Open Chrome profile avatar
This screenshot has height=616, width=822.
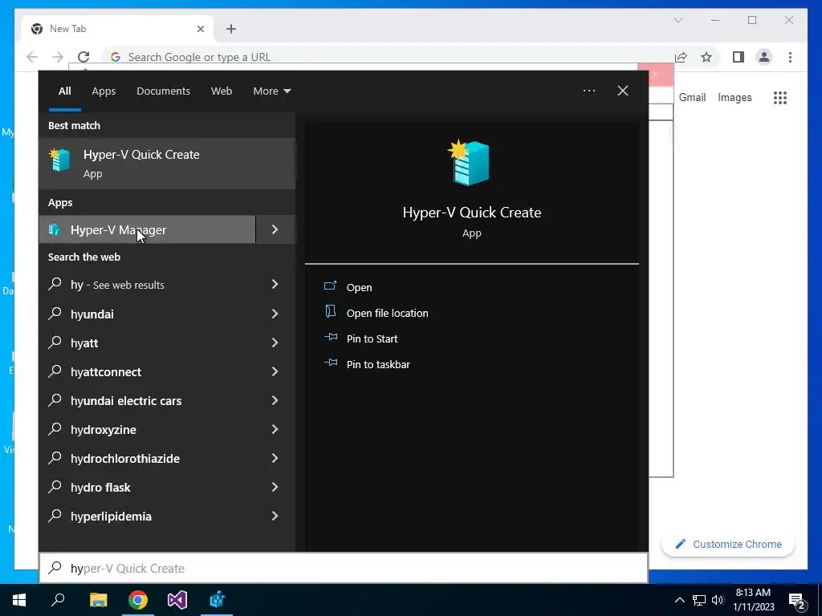click(764, 57)
